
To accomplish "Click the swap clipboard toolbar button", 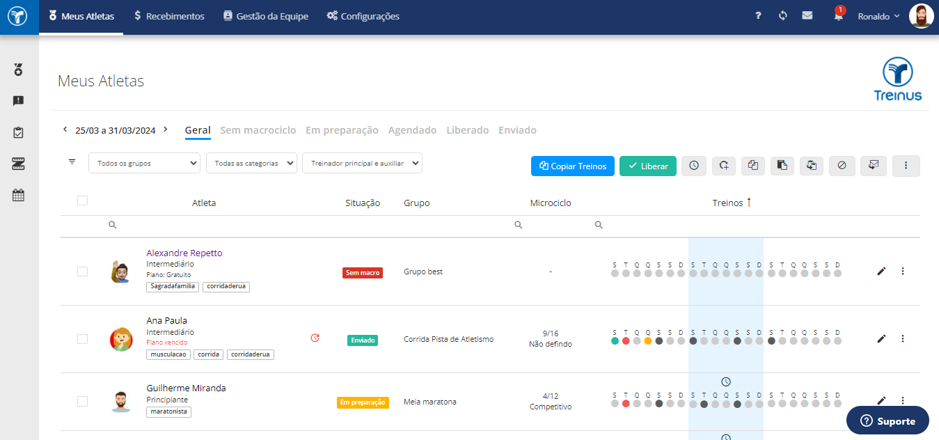I will pos(812,166).
